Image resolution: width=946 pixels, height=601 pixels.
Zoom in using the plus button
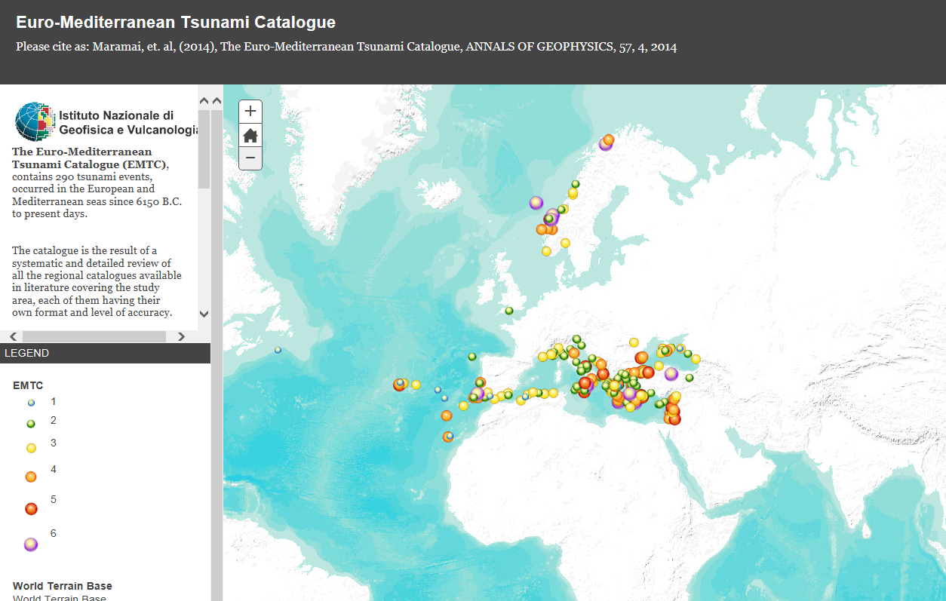coord(250,111)
